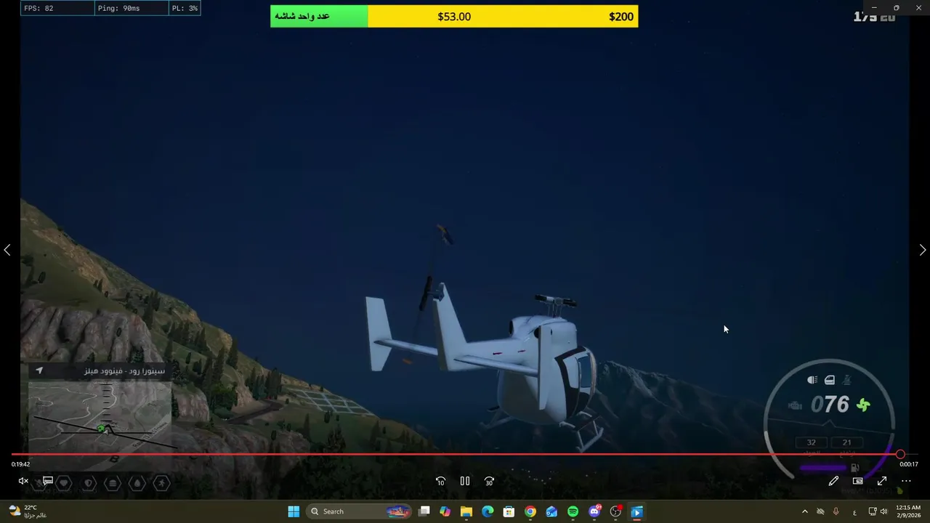
Task: Open the pencil edit tool
Action: [833, 481]
